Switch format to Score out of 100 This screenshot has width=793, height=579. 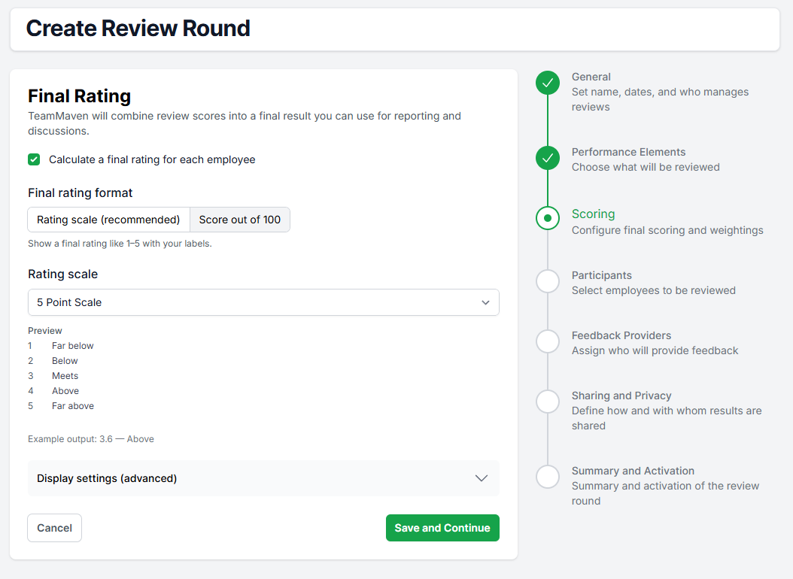point(240,220)
